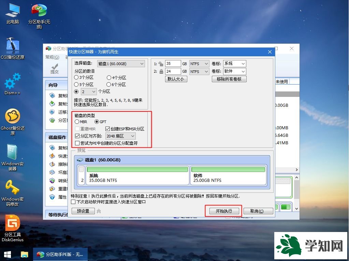Select 坏扇区检测 disk operation

coord(62,172)
